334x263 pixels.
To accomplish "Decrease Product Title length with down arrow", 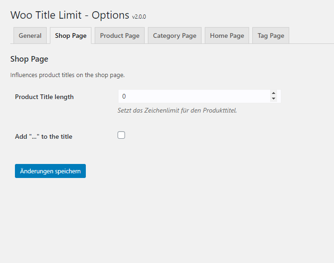I will pyautogui.click(x=273, y=99).
